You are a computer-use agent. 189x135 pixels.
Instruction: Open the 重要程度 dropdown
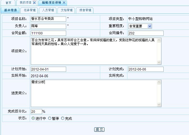point(150,26)
